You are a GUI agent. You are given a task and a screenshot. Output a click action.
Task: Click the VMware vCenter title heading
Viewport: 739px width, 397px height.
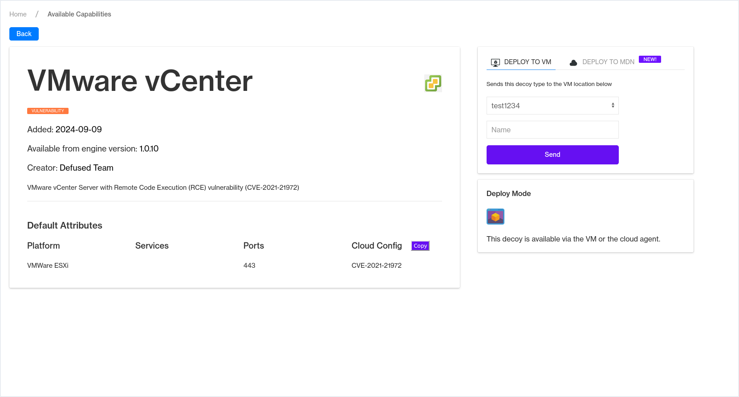coord(140,81)
